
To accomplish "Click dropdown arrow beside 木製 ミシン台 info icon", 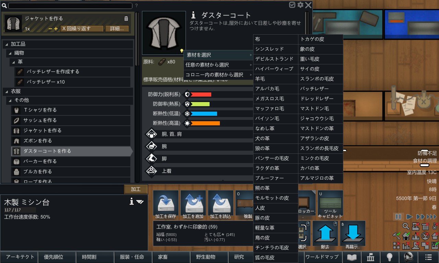I will pyautogui.click(x=140, y=202).
